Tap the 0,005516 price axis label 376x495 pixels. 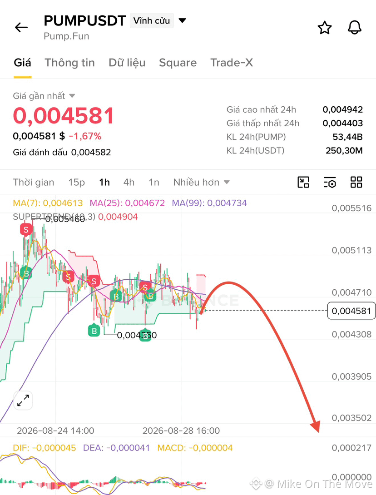click(x=351, y=208)
